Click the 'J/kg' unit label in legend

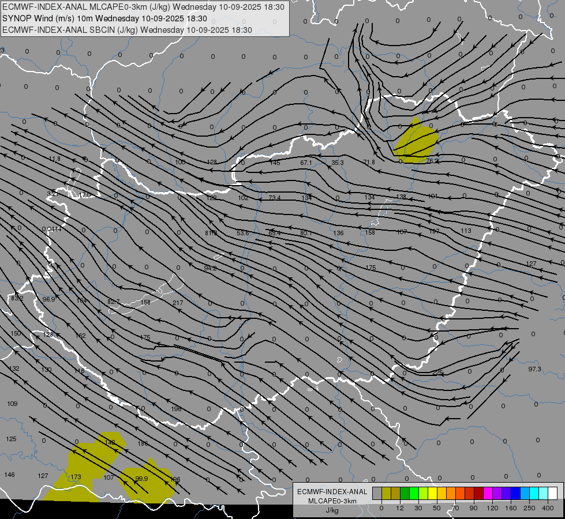tap(332, 510)
